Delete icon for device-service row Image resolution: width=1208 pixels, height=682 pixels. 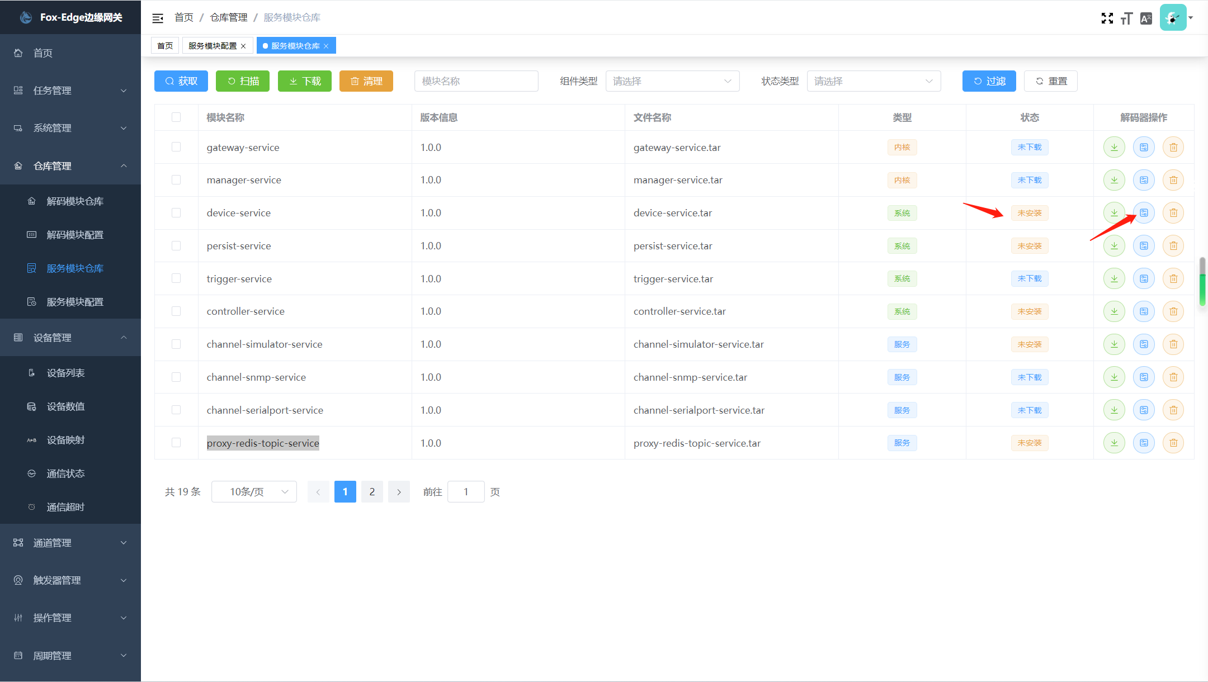(x=1173, y=212)
